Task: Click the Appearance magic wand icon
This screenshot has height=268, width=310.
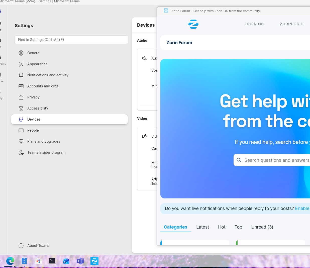Action: pos(21,64)
